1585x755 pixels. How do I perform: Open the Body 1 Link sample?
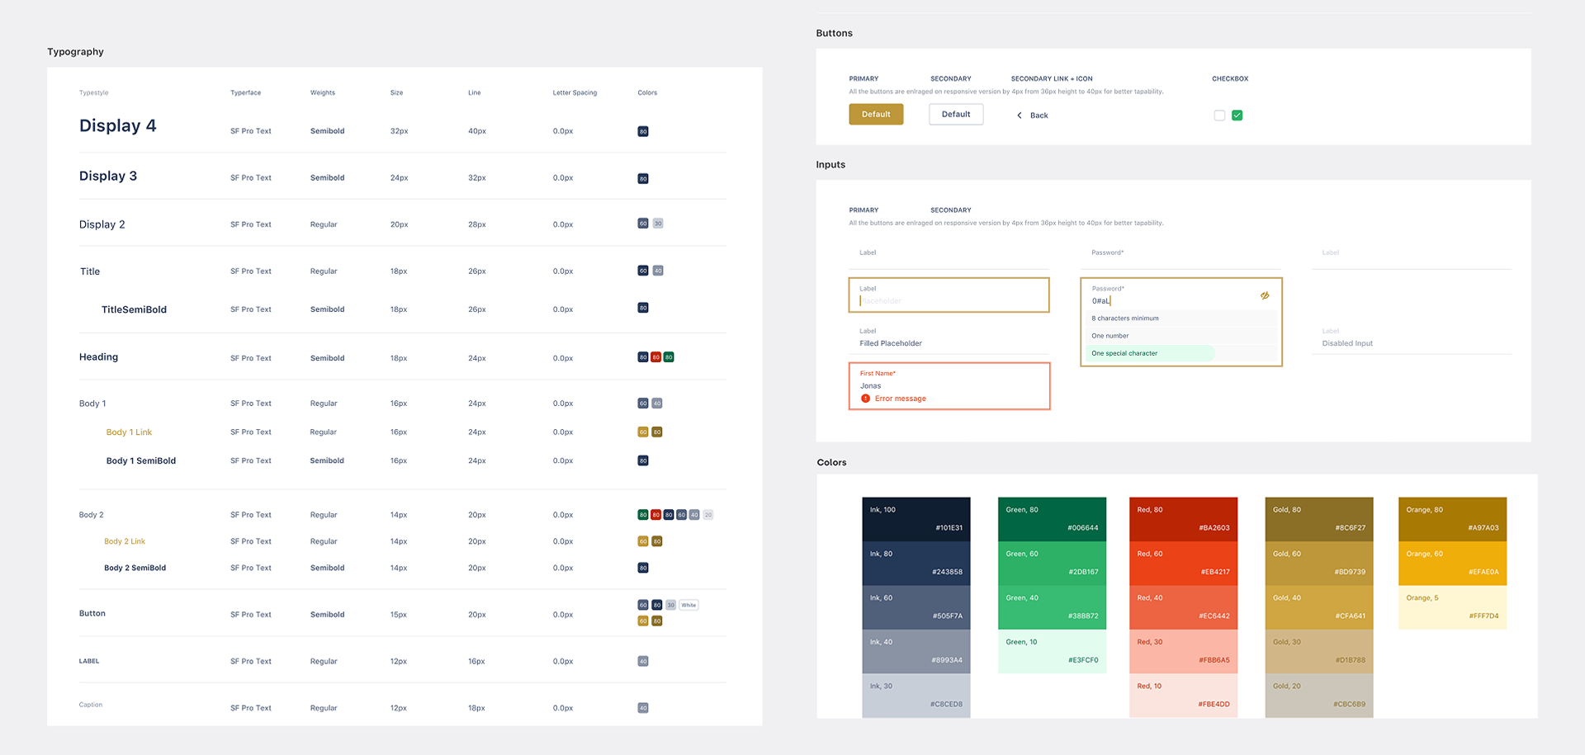[x=129, y=432]
